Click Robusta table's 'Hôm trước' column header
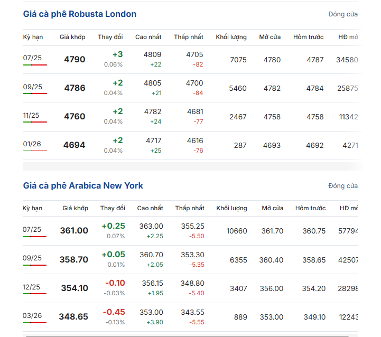The width and height of the screenshot is (381, 337). click(309, 37)
